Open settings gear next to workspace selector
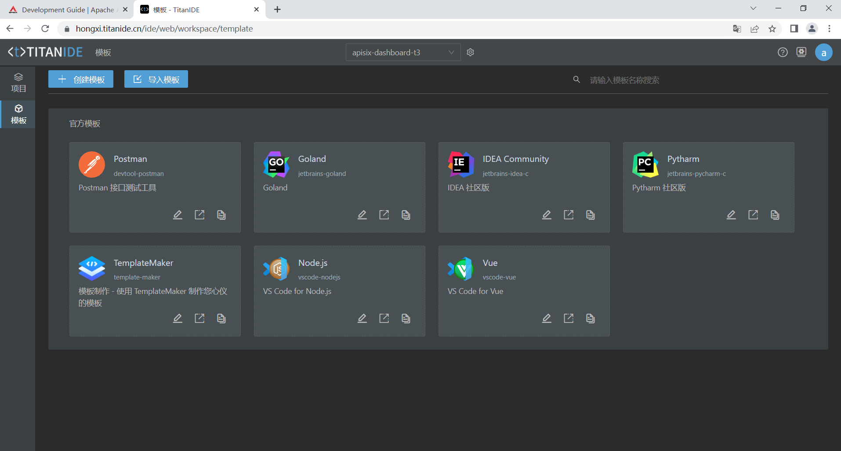Screen dimensions: 841x451 point(470,52)
